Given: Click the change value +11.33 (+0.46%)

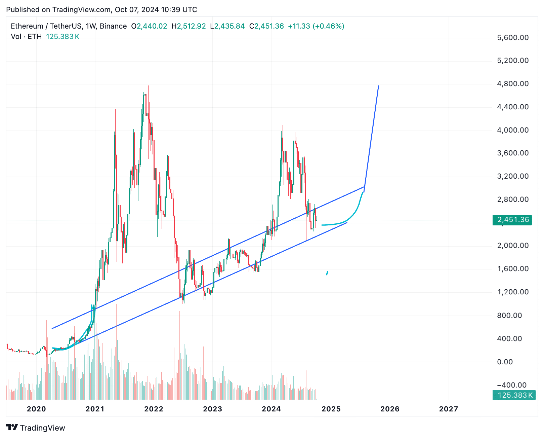Looking at the screenshot, I should tap(316, 26).
